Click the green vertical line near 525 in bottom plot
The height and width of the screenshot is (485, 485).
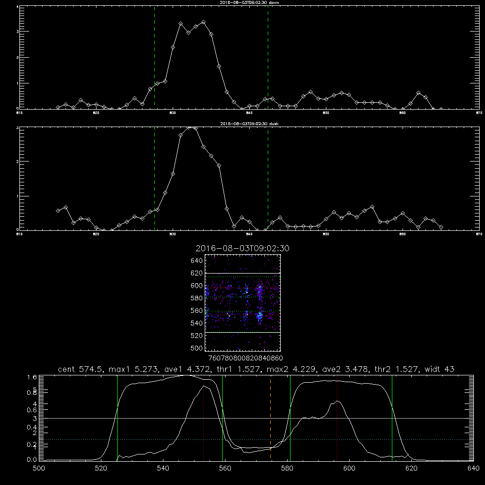pos(117,418)
